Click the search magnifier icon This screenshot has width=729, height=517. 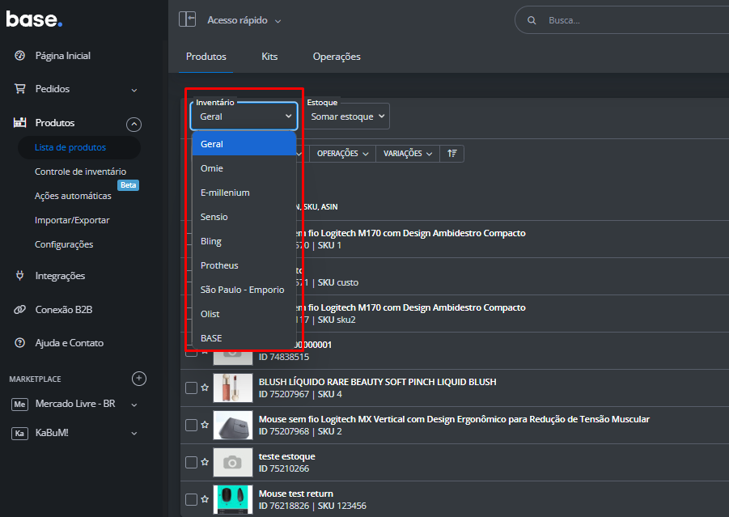point(532,20)
